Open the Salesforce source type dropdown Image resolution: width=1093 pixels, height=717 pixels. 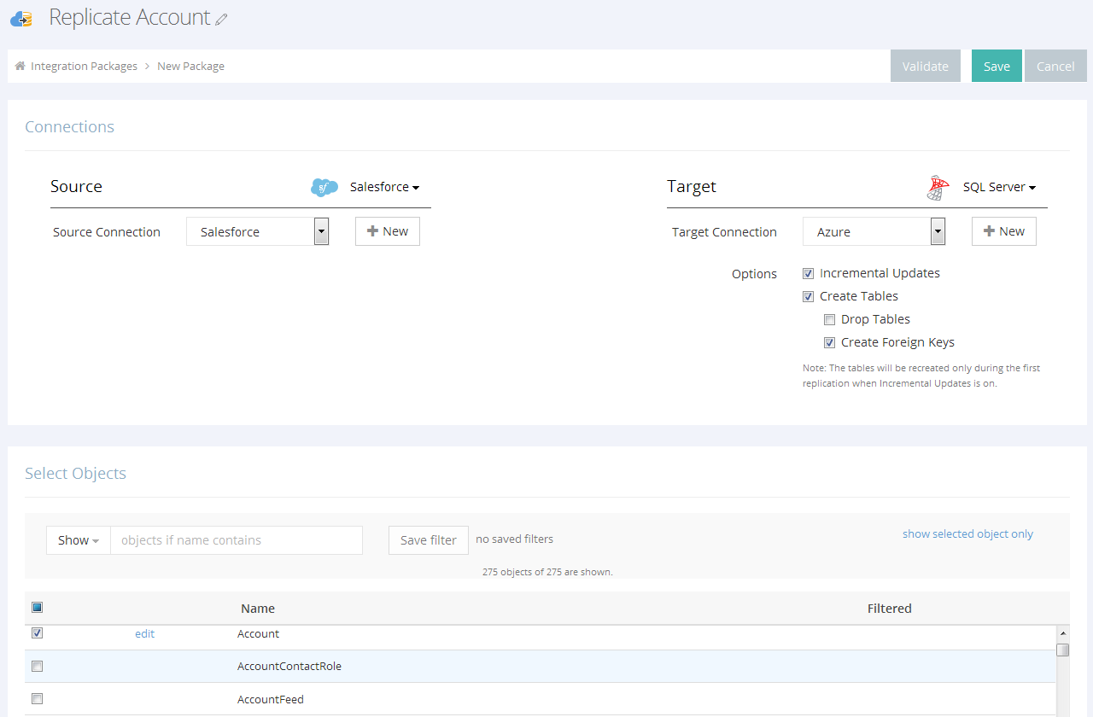[x=384, y=187]
